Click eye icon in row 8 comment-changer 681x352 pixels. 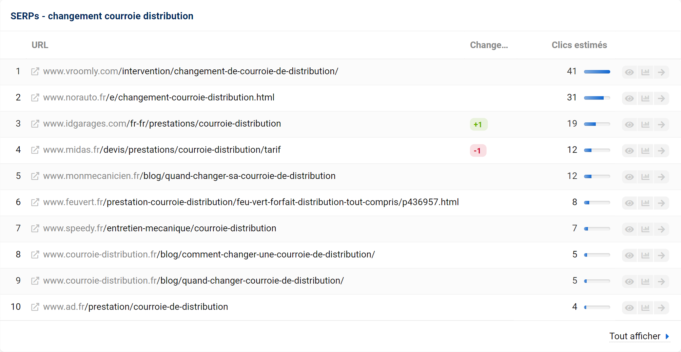[x=629, y=255]
